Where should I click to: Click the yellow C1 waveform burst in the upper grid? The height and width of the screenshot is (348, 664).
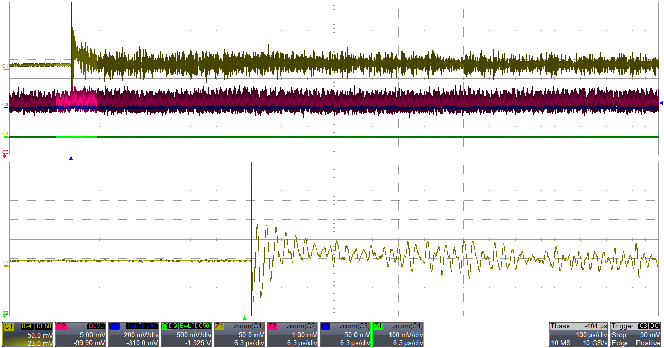point(365,63)
